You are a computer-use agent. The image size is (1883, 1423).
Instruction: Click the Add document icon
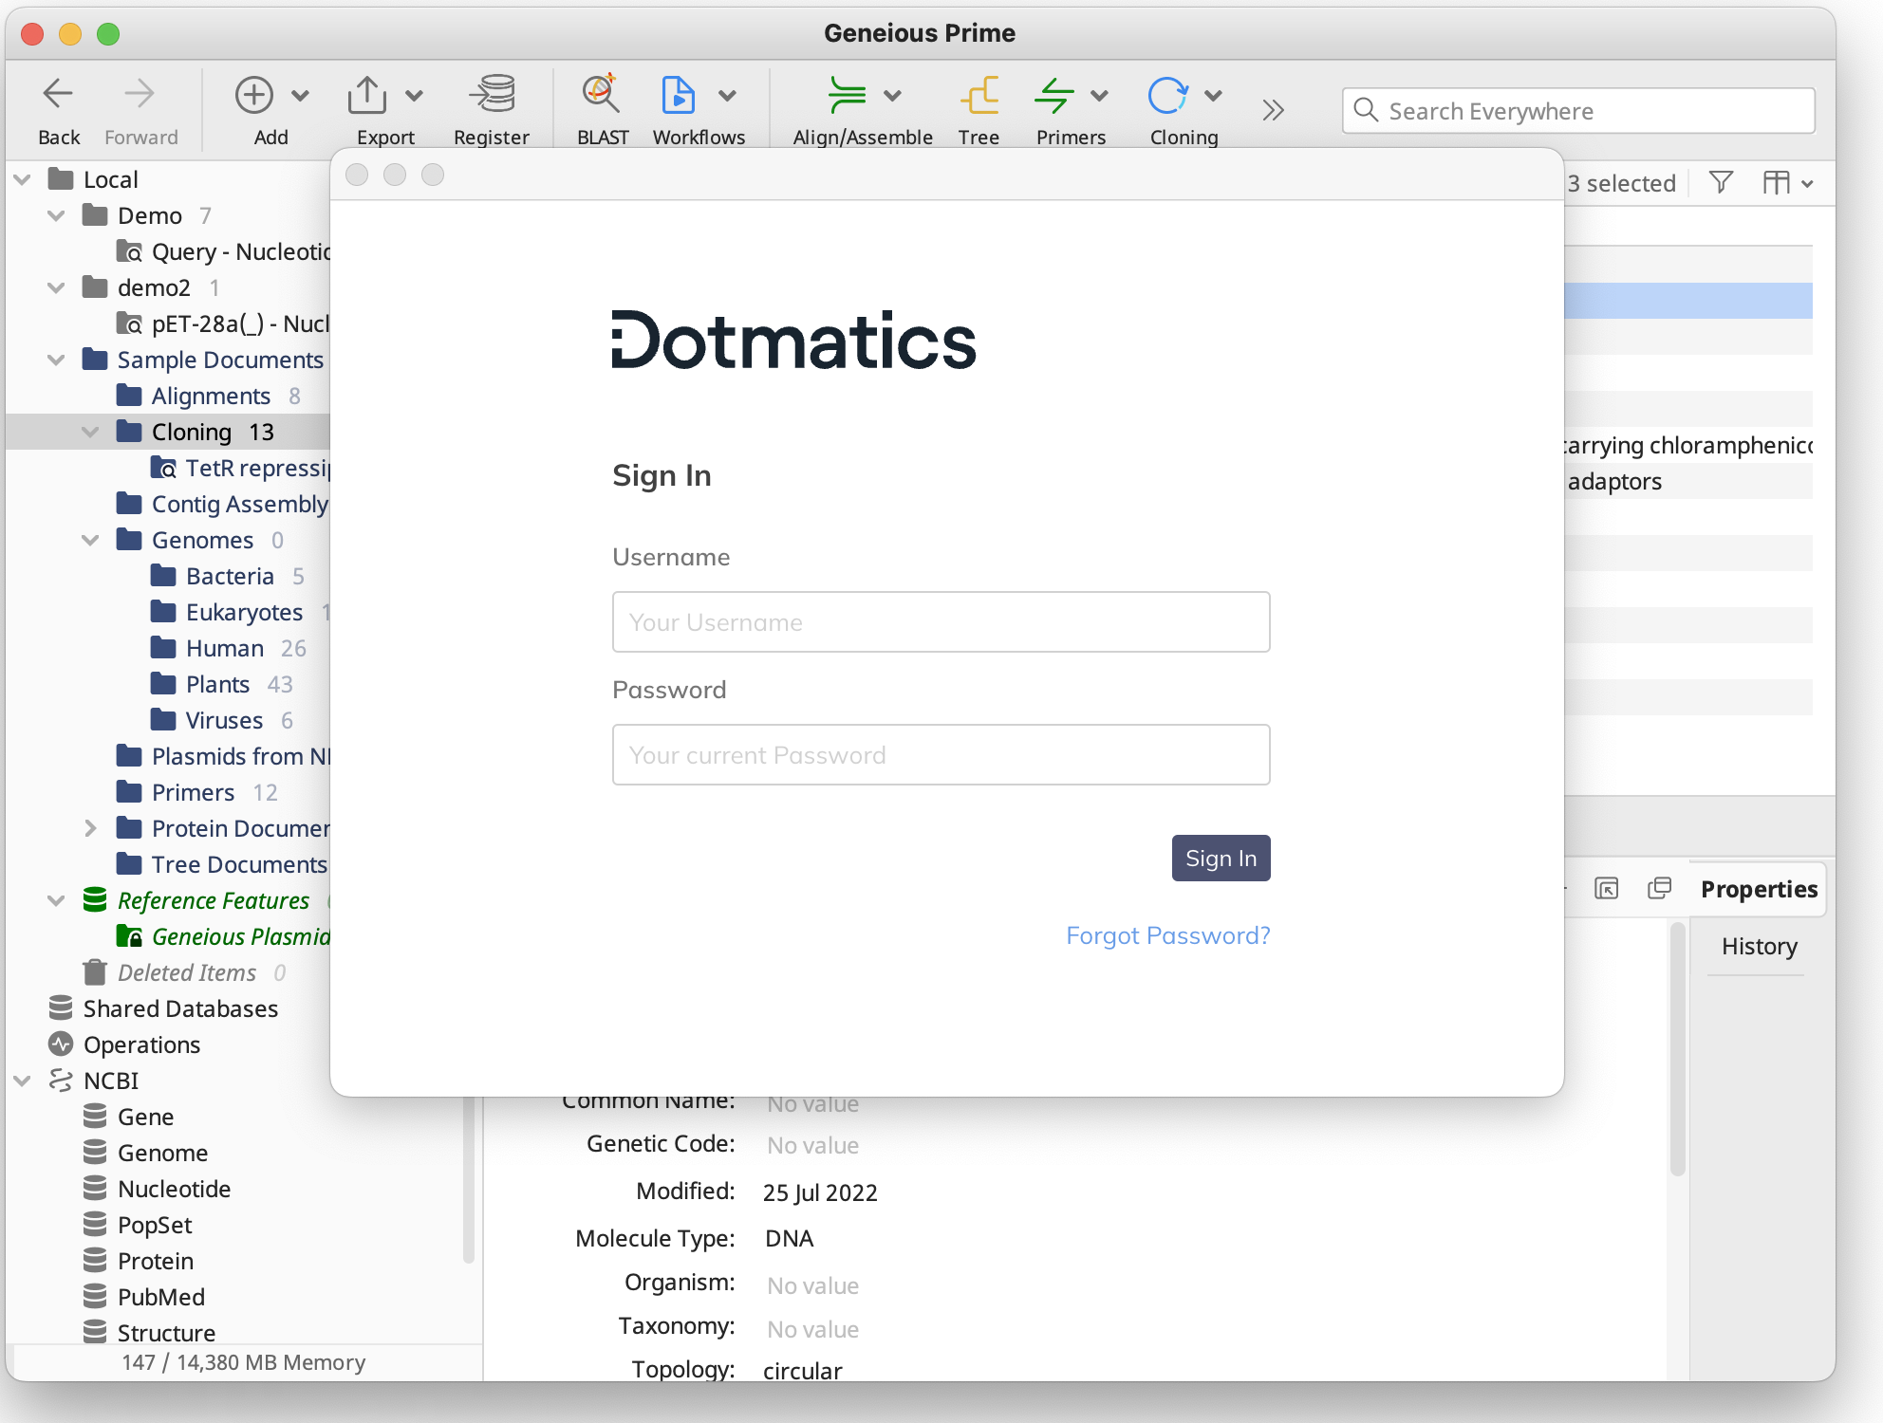coord(254,95)
